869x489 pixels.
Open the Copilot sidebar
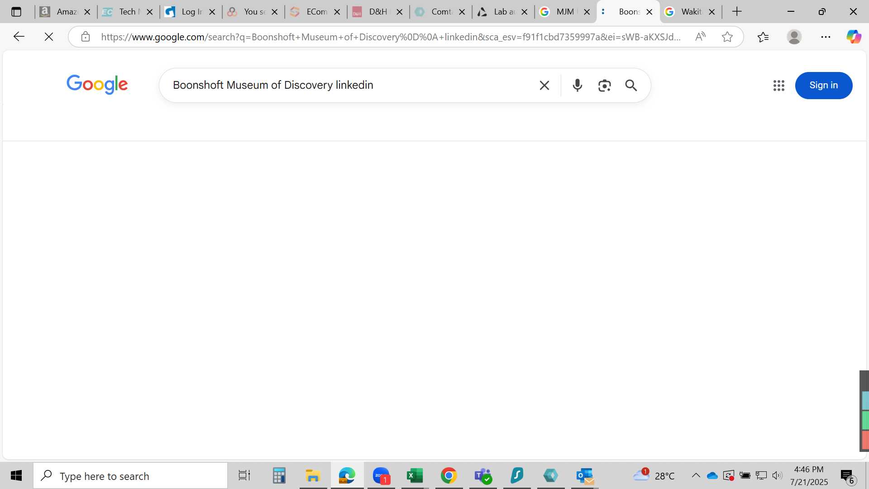point(854,37)
